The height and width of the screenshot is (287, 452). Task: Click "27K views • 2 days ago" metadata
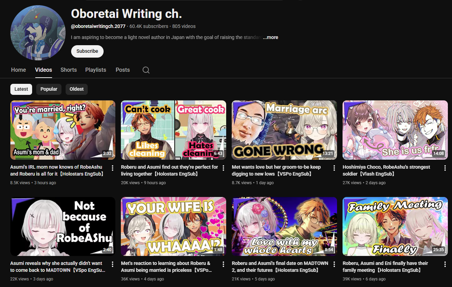364,183
